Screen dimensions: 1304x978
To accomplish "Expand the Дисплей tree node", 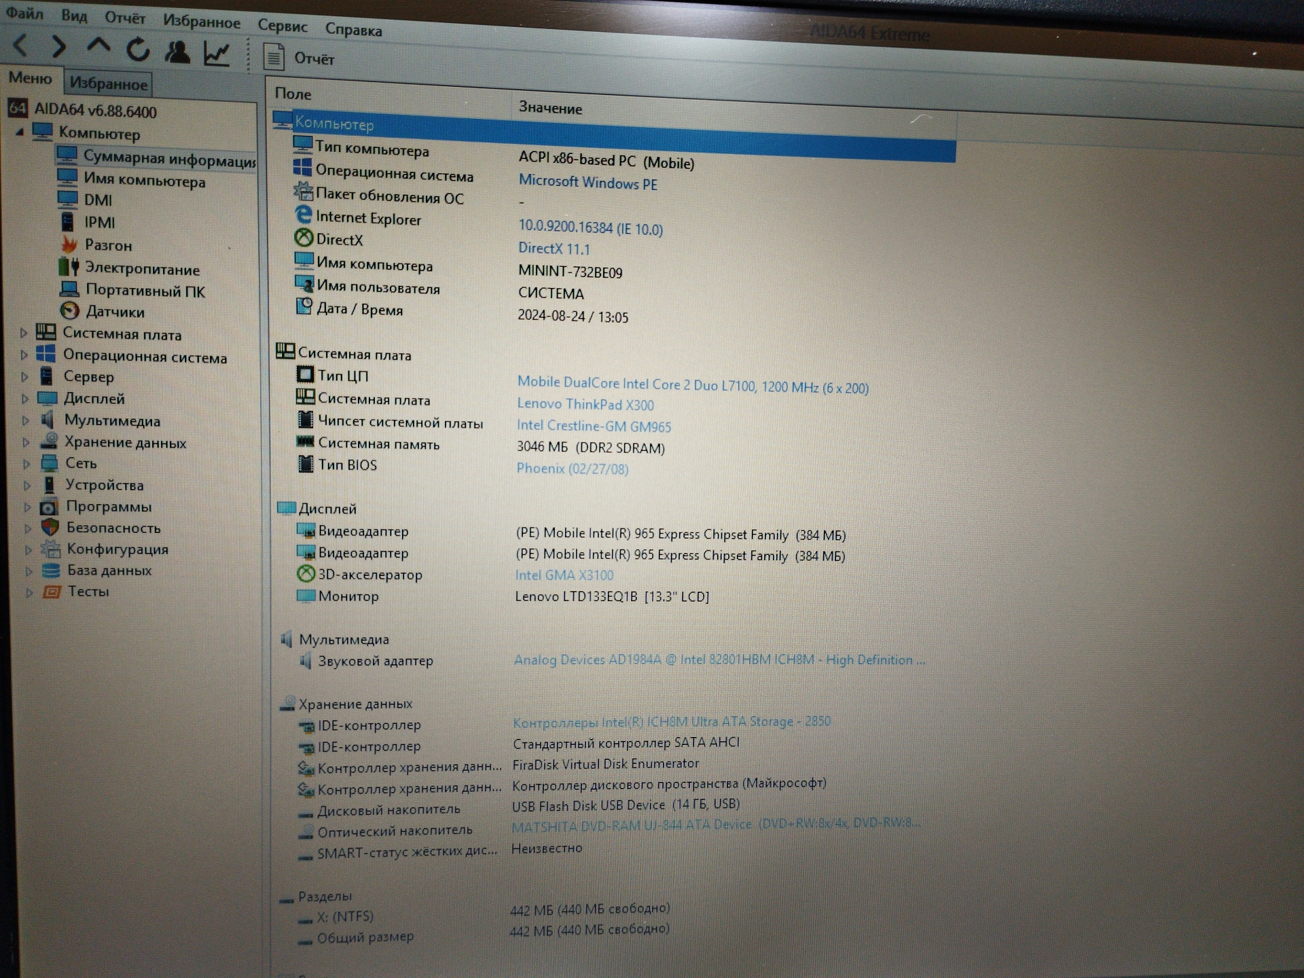I will click(25, 399).
